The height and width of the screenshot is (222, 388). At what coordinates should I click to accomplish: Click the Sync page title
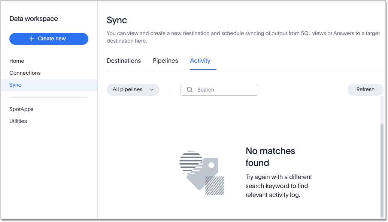point(116,21)
